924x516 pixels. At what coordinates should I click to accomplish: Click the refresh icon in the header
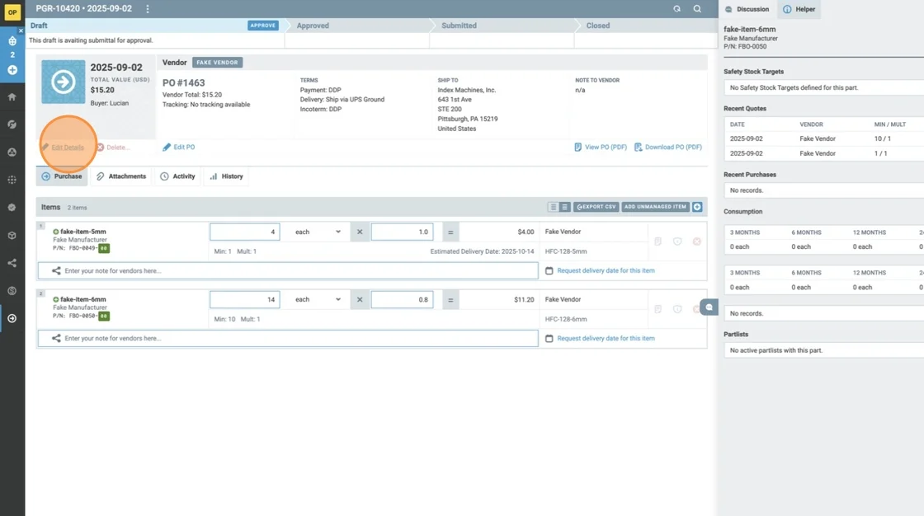coord(676,8)
